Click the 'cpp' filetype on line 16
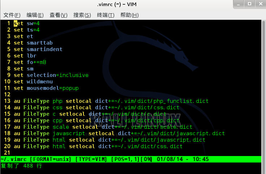This screenshot has width=266, height=174. coord(57,121)
